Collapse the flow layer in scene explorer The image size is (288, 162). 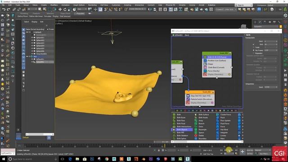(27, 57)
